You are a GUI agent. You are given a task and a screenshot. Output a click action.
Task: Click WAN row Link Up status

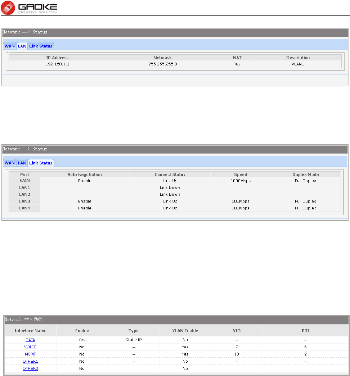tap(170, 181)
